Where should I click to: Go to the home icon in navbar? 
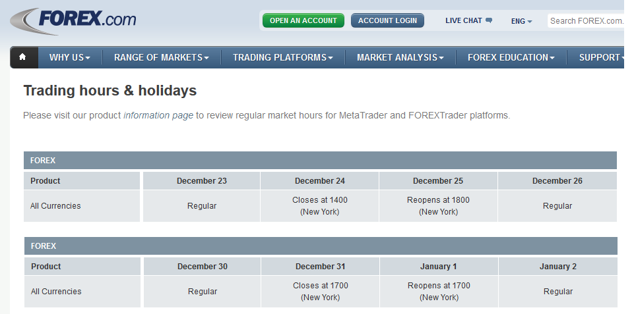pos(23,57)
